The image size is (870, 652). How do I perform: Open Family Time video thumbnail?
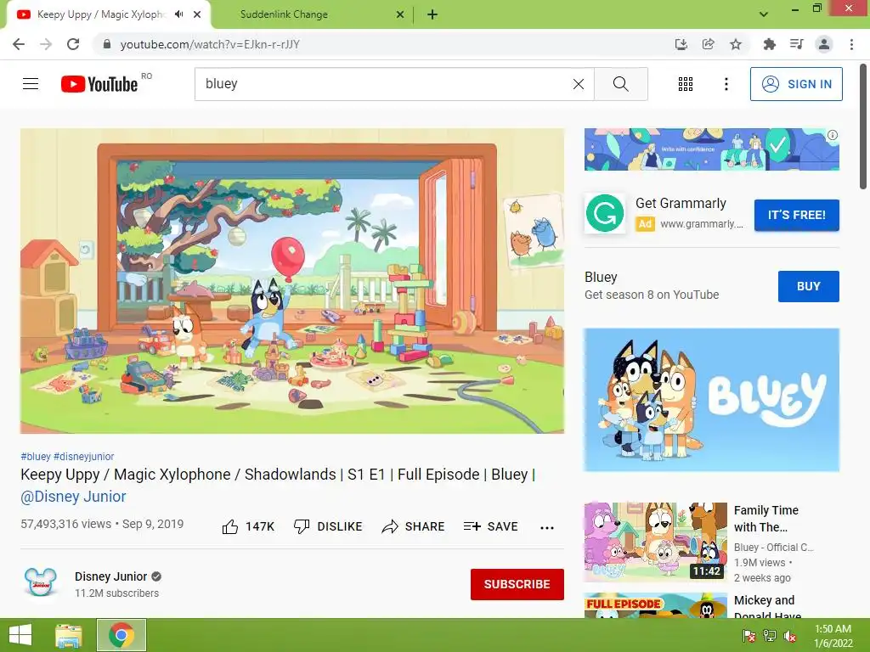pyautogui.click(x=655, y=542)
